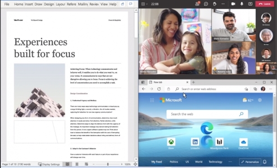Open Edge Collections icon
The image size is (277, 168).
click(255, 89)
